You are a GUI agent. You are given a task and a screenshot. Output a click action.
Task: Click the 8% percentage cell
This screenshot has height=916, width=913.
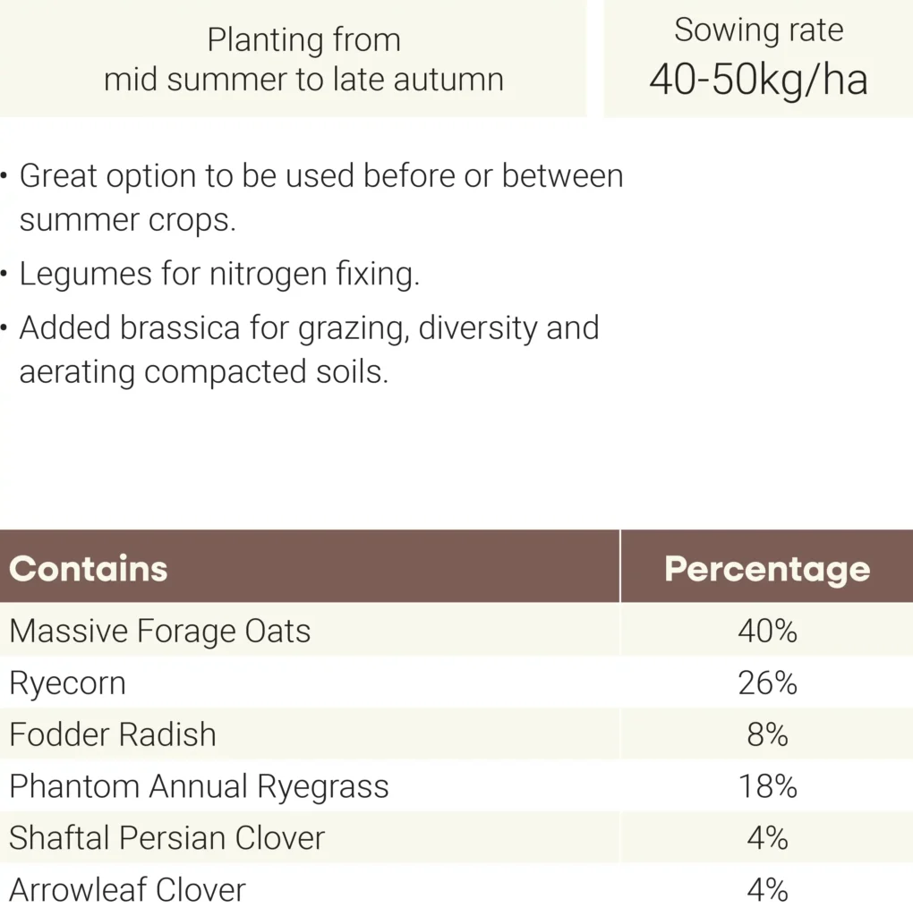[767, 735]
